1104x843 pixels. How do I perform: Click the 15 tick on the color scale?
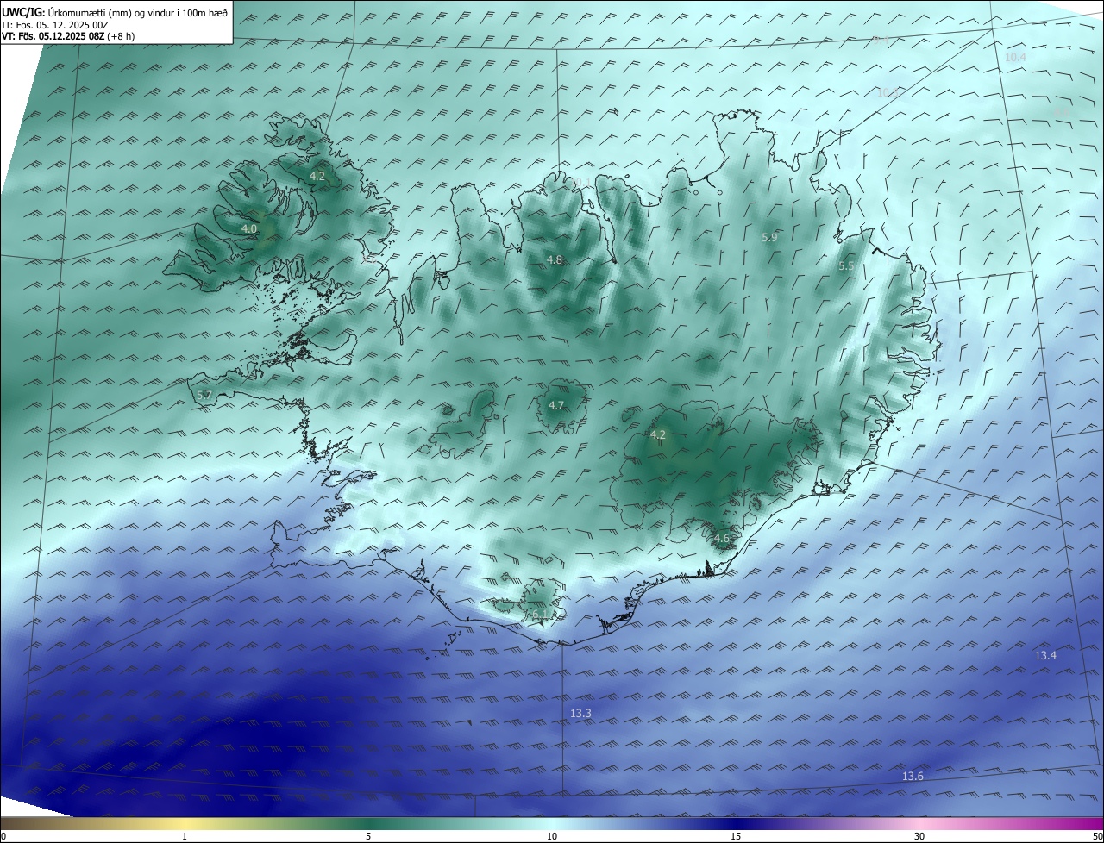(736, 836)
